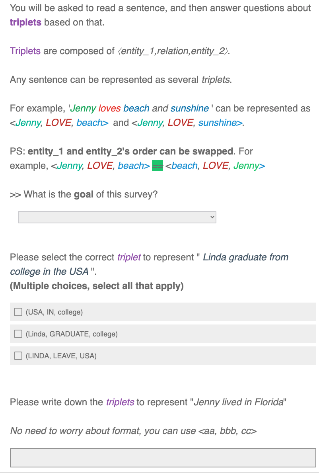Tick the (USA, IN, college) checkbox

click(x=18, y=312)
